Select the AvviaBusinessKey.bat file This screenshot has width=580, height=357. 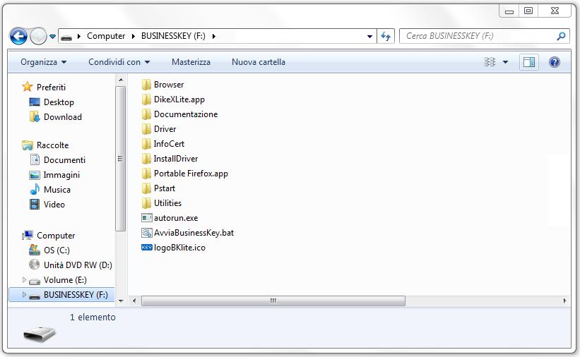coord(193,233)
